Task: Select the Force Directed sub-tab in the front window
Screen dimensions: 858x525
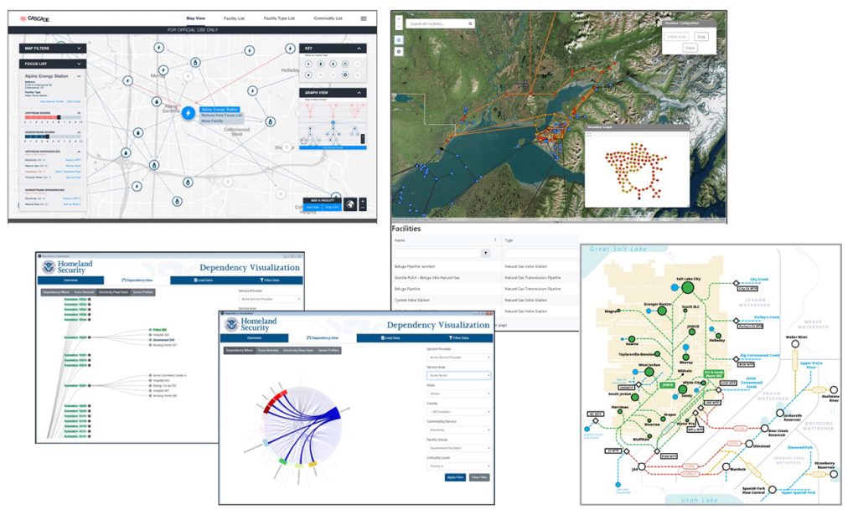Action: [x=268, y=350]
